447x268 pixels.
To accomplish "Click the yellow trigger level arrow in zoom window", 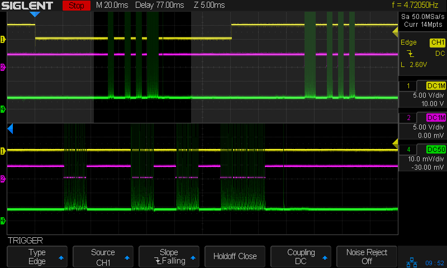I will pyautogui.click(x=395, y=143).
